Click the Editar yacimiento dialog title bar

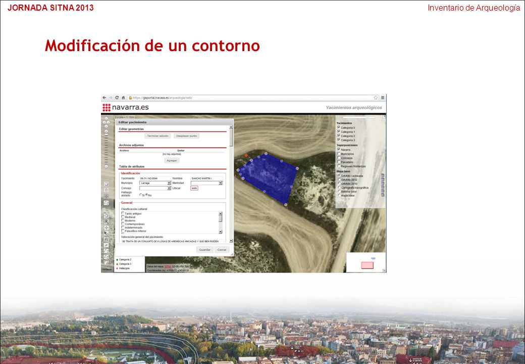pyautogui.click(x=174, y=122)
